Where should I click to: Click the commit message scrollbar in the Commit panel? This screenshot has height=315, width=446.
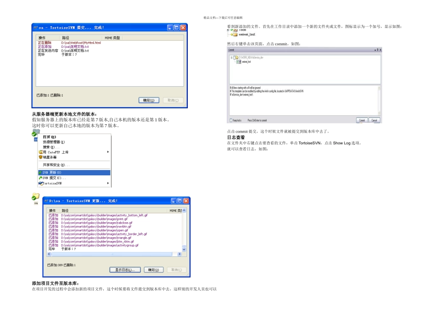pos(379,100)
